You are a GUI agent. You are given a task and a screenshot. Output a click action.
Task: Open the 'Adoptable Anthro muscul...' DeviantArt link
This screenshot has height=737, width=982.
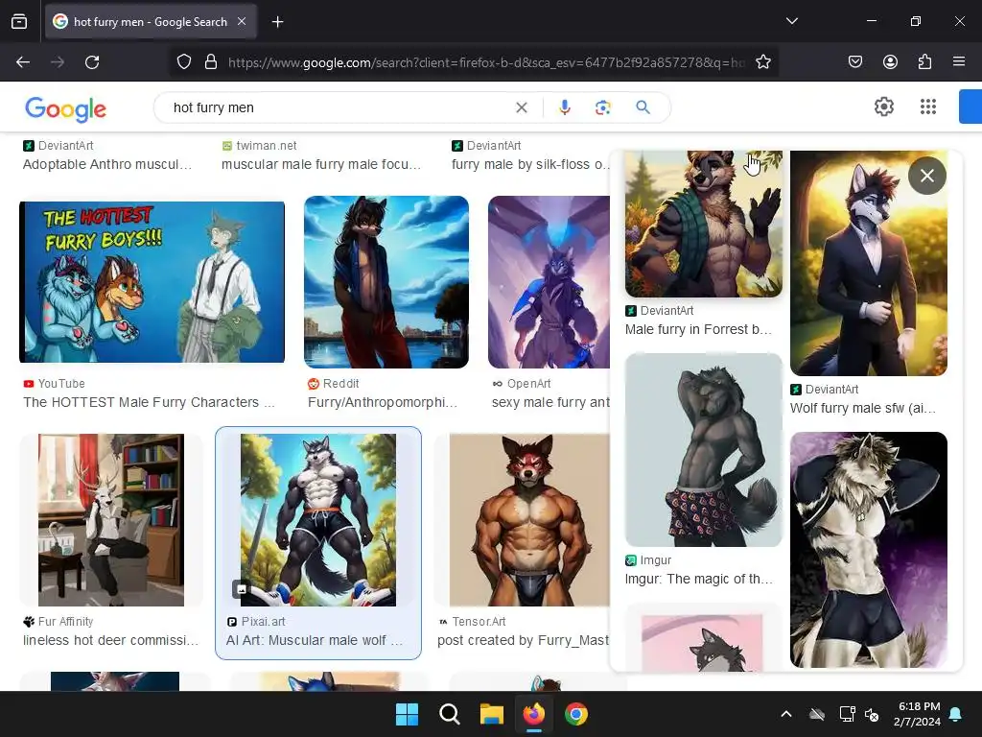point(107,164)
